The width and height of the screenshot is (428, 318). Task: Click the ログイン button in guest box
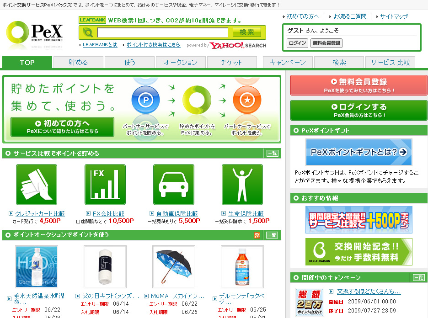coord(297,43)
